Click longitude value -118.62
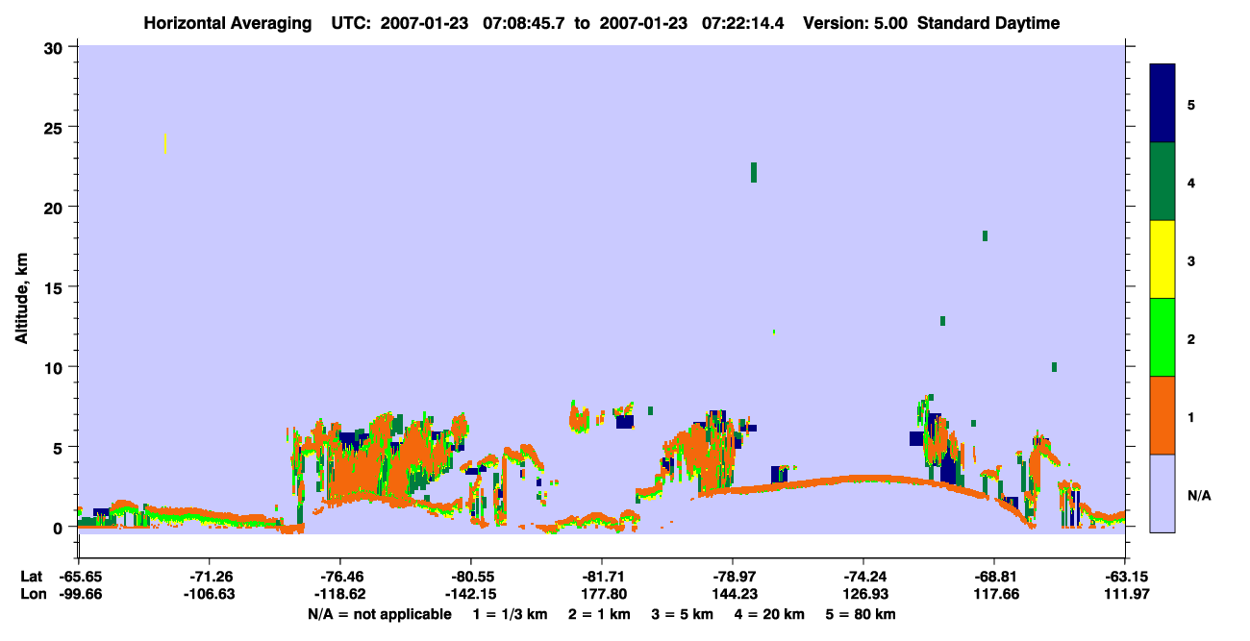The image size is (1250, 641). coord(339,595)
